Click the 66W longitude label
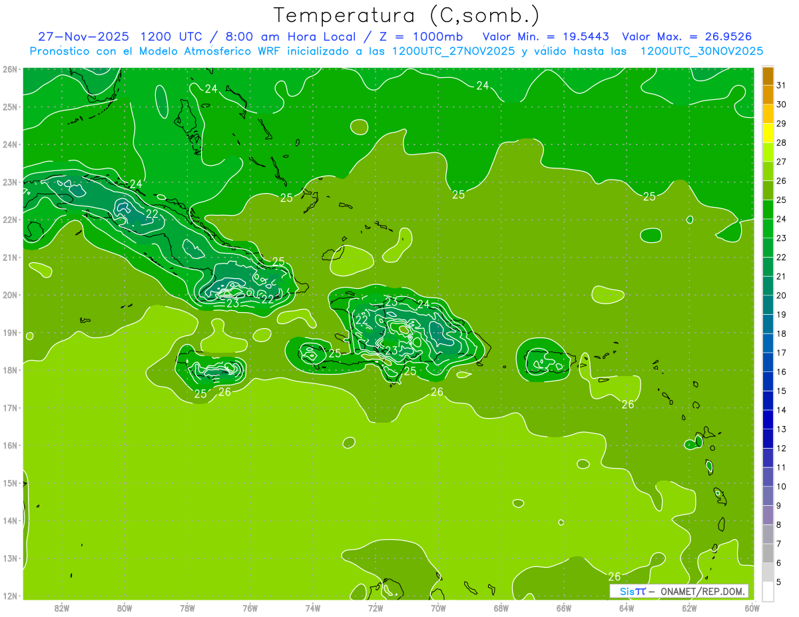This screenshot has height=617, width=799. (564, 608)
